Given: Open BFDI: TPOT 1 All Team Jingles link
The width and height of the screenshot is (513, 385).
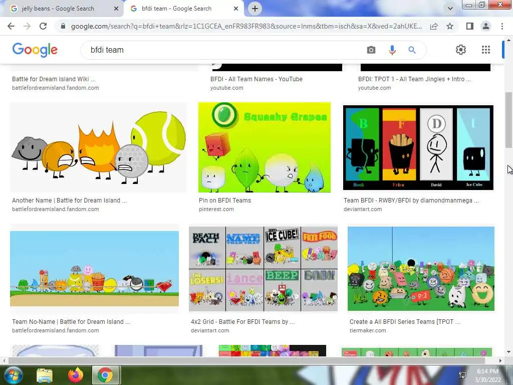Looking at the screenshot, I should click(414, 79).
